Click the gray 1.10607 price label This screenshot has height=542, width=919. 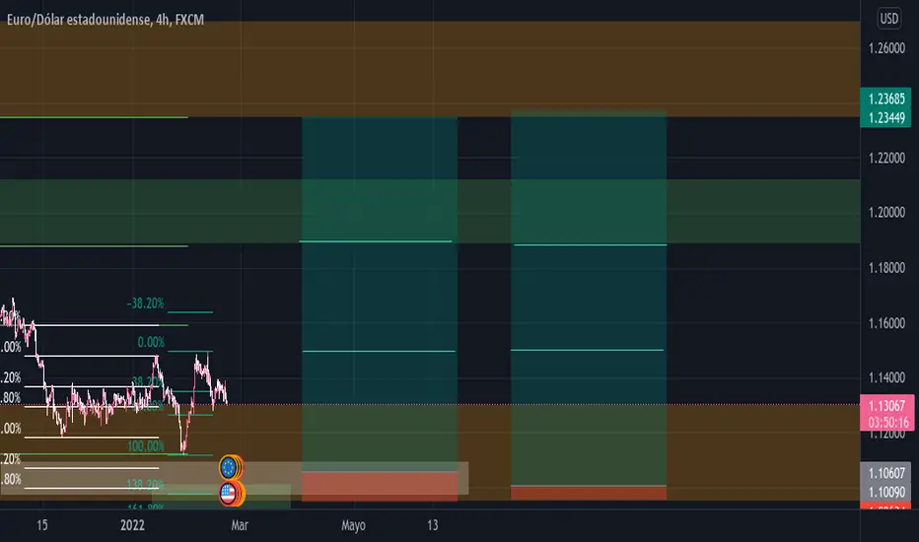click(x=886, y=472)
